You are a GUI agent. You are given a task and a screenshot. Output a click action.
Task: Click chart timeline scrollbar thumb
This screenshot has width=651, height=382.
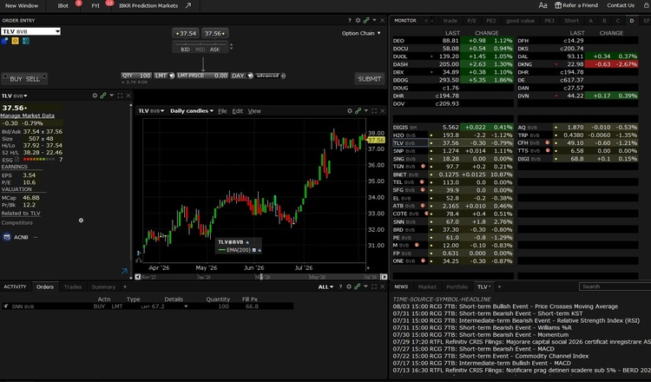pos(261,277)
